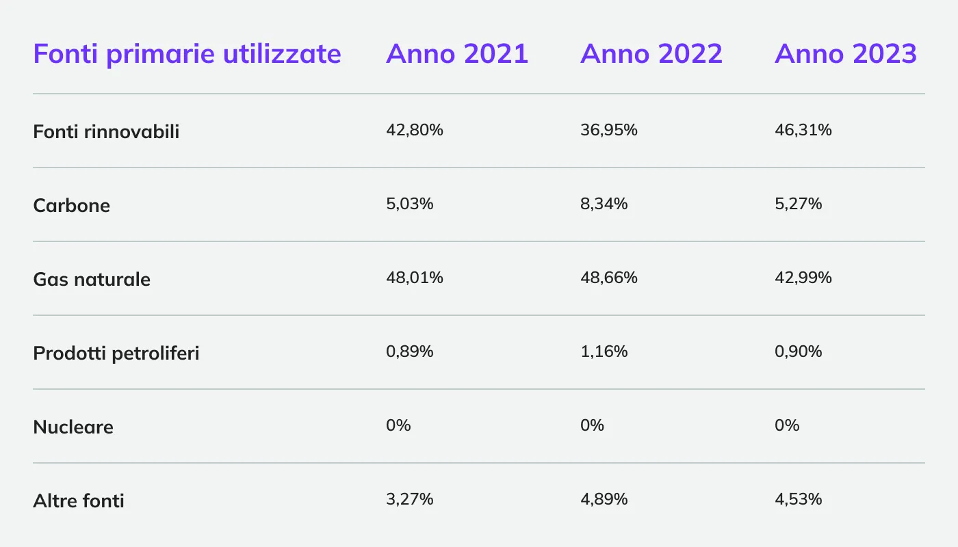Image resolution: width=958 pixels, height=547 pixels.
Task: Select the 'Anno 2021' column header
Action: pos(457,53)
